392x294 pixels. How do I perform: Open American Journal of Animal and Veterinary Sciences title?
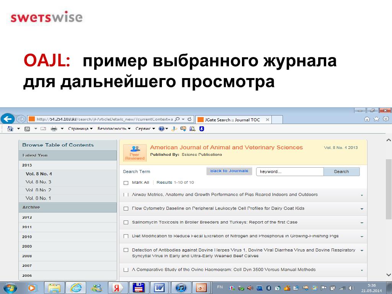(x=226, y=147)
